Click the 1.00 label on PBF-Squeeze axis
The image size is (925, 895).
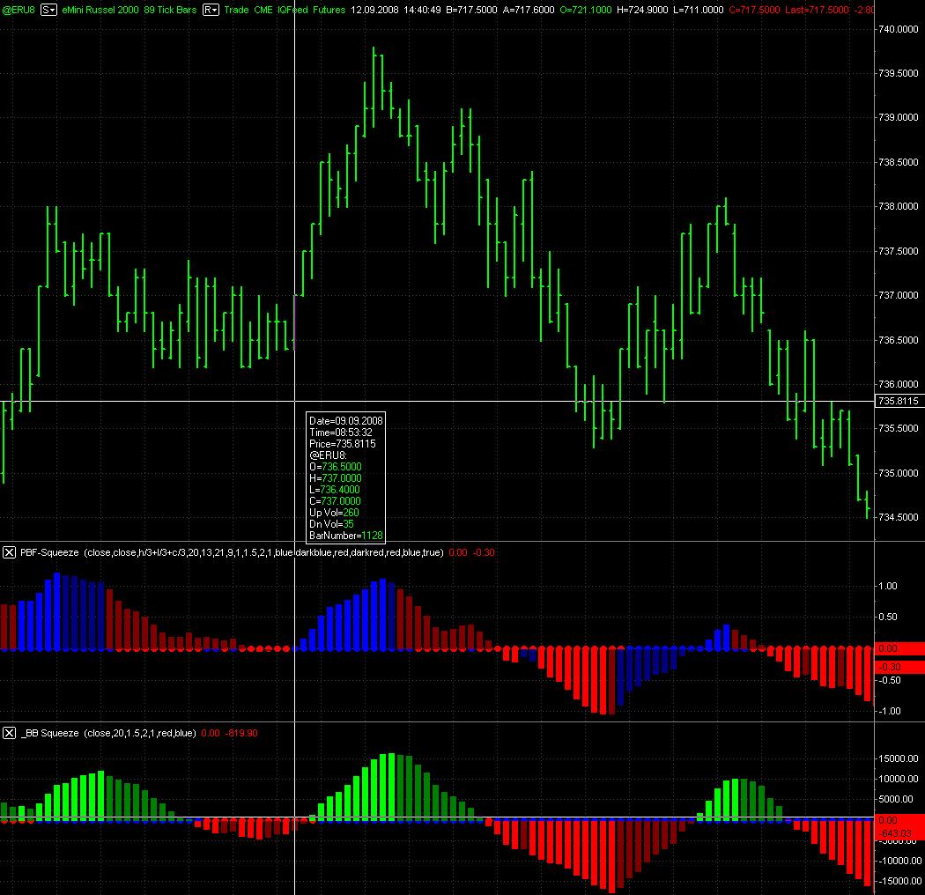coord(888,586)
